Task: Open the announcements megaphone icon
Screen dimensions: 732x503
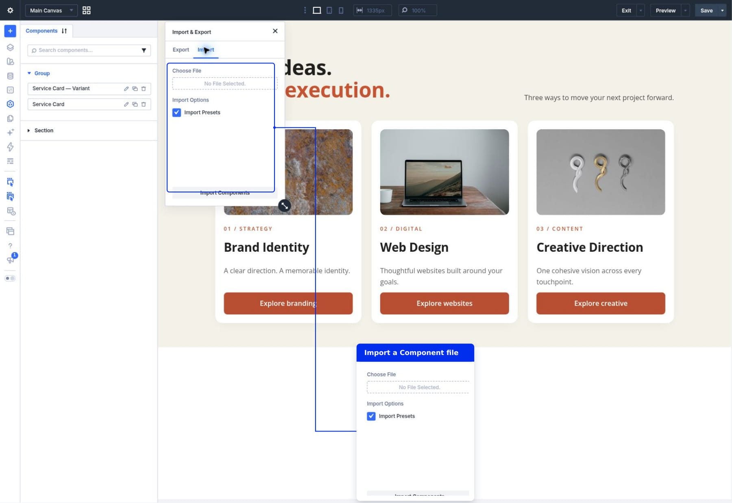Action: pos(10,260)
